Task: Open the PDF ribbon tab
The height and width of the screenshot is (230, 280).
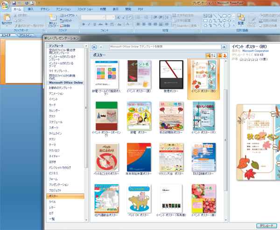Action: click(140, 9)
